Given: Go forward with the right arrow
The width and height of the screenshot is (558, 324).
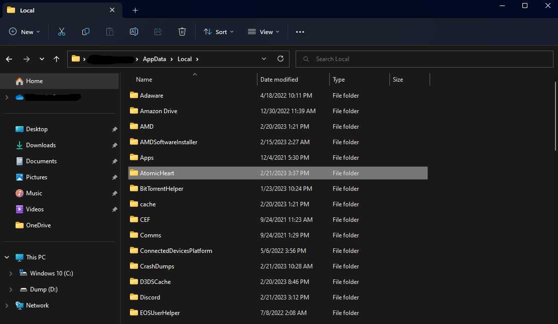Looking at the screenshot, I should point(26,59).
